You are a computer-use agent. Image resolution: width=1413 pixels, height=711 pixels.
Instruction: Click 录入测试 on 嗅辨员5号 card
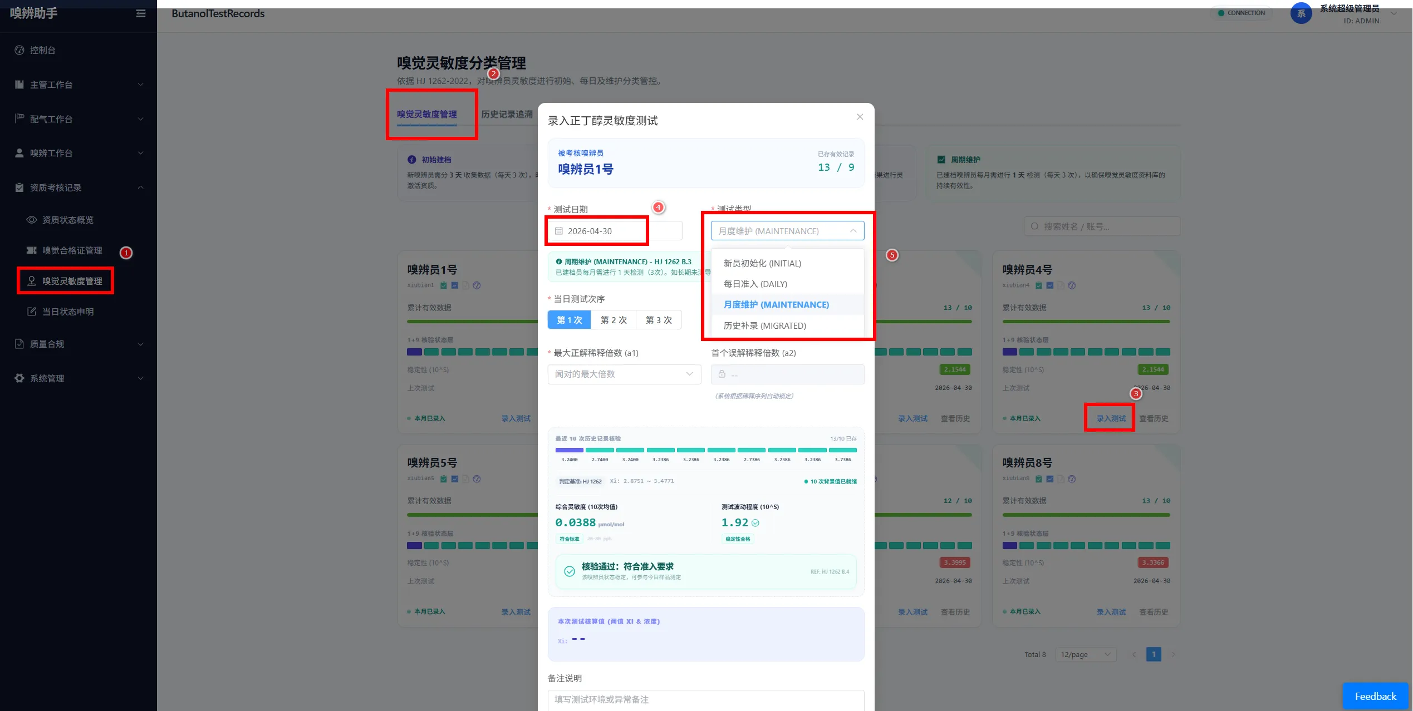(516, 612)
